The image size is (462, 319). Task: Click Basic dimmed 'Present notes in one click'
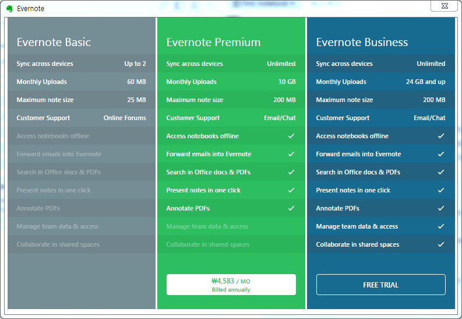click(54, 190)
